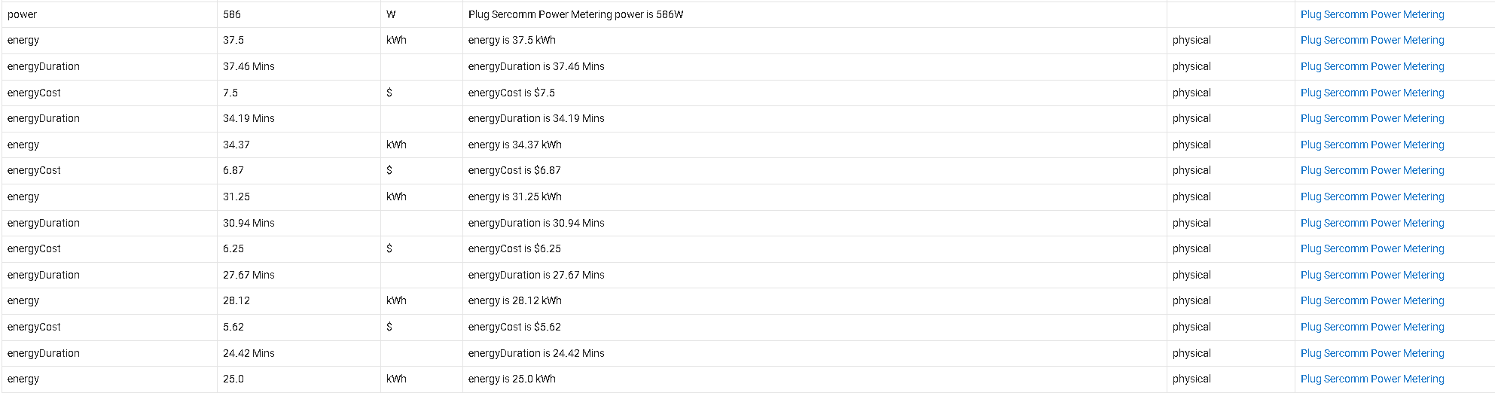Open device link for energyDuration 37.46 Mins
1495x393 pixels.
click(1371, 66)
